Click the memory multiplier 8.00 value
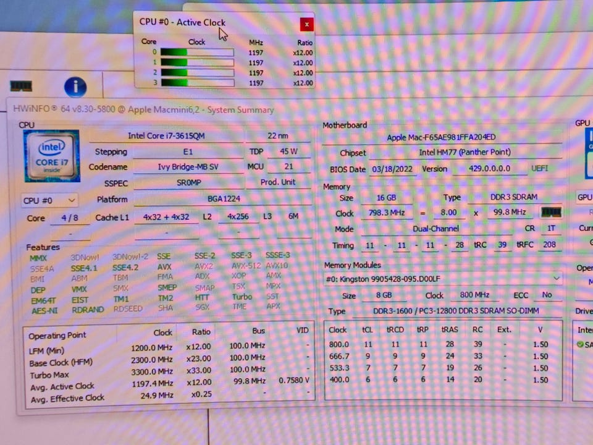593x445 pixels. 448,213
